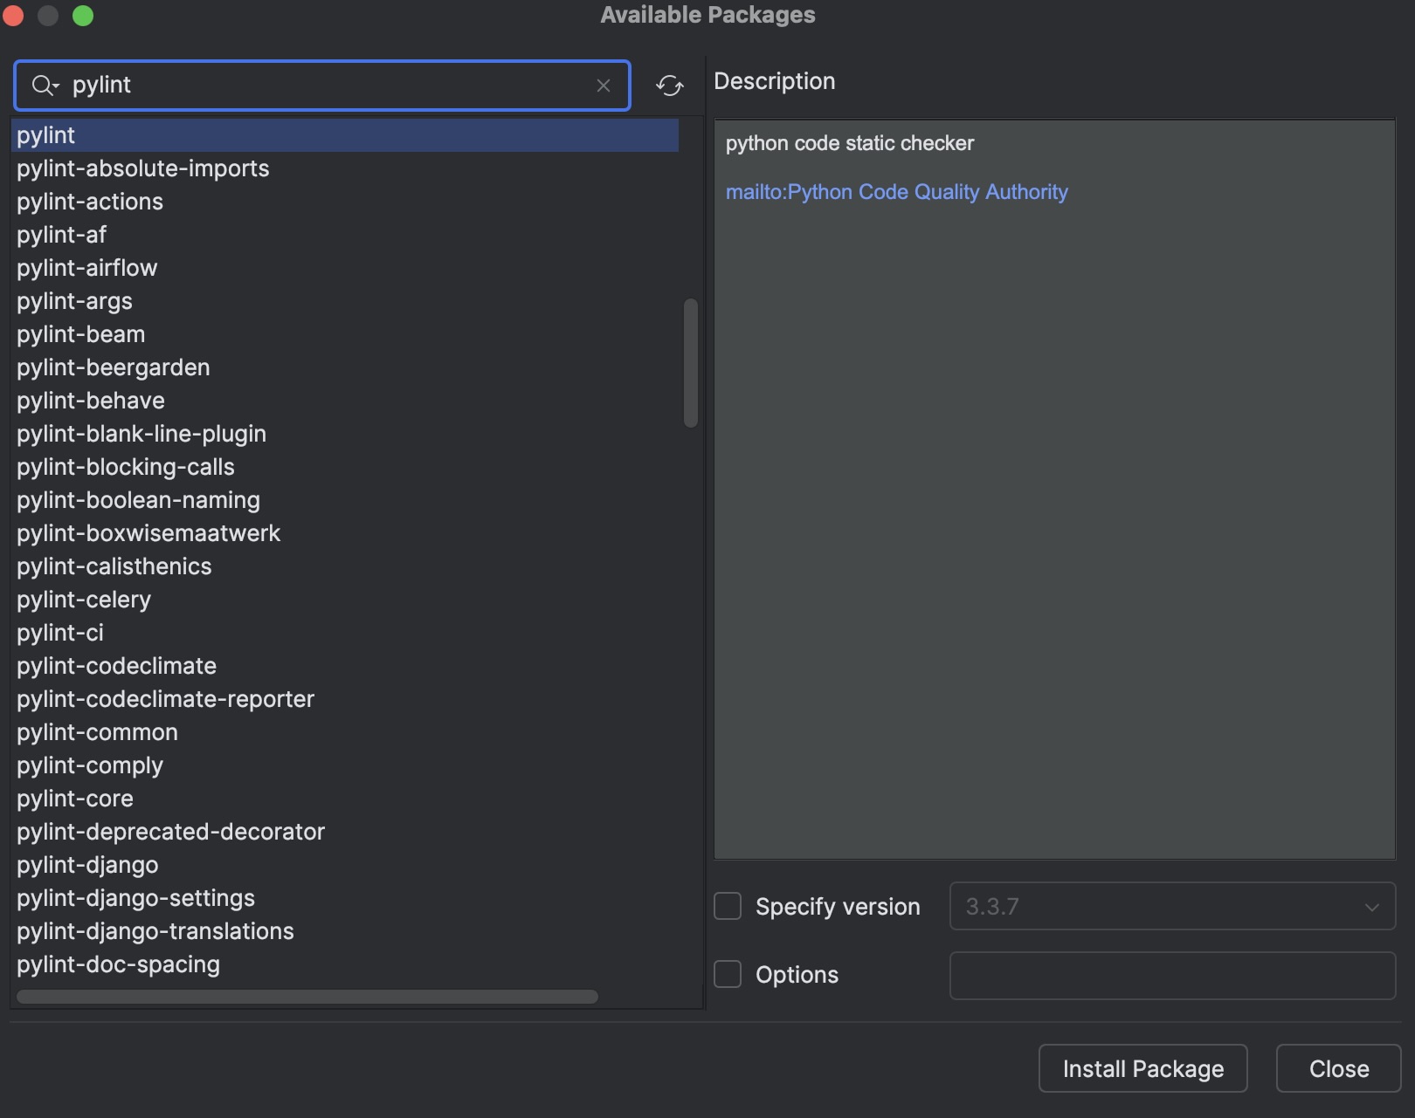The height and width of the screenshot is (1118, 1415).
Task: Select the pylint-airflow package
Action: 86,268
